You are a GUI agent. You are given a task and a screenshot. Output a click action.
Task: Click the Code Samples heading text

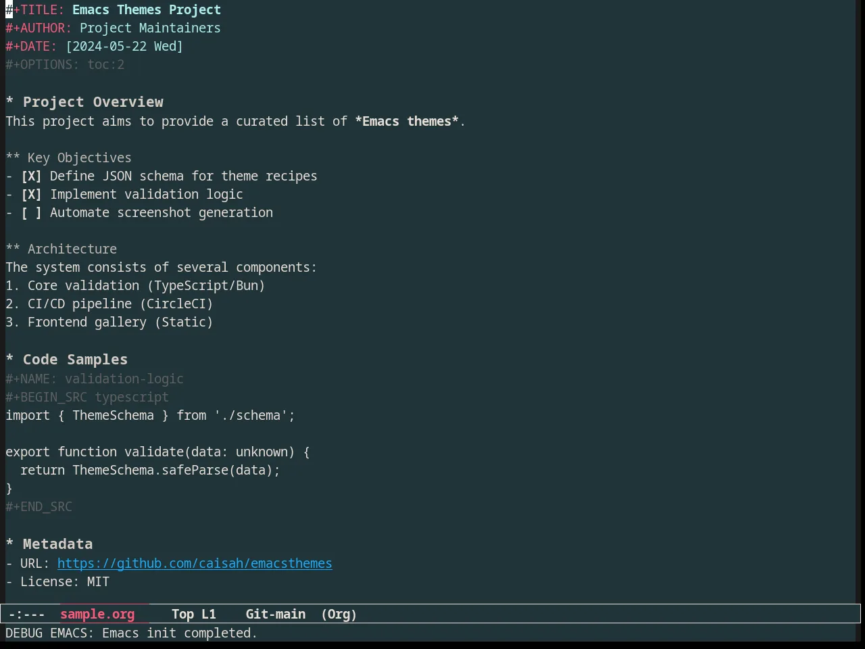(76, 360)
